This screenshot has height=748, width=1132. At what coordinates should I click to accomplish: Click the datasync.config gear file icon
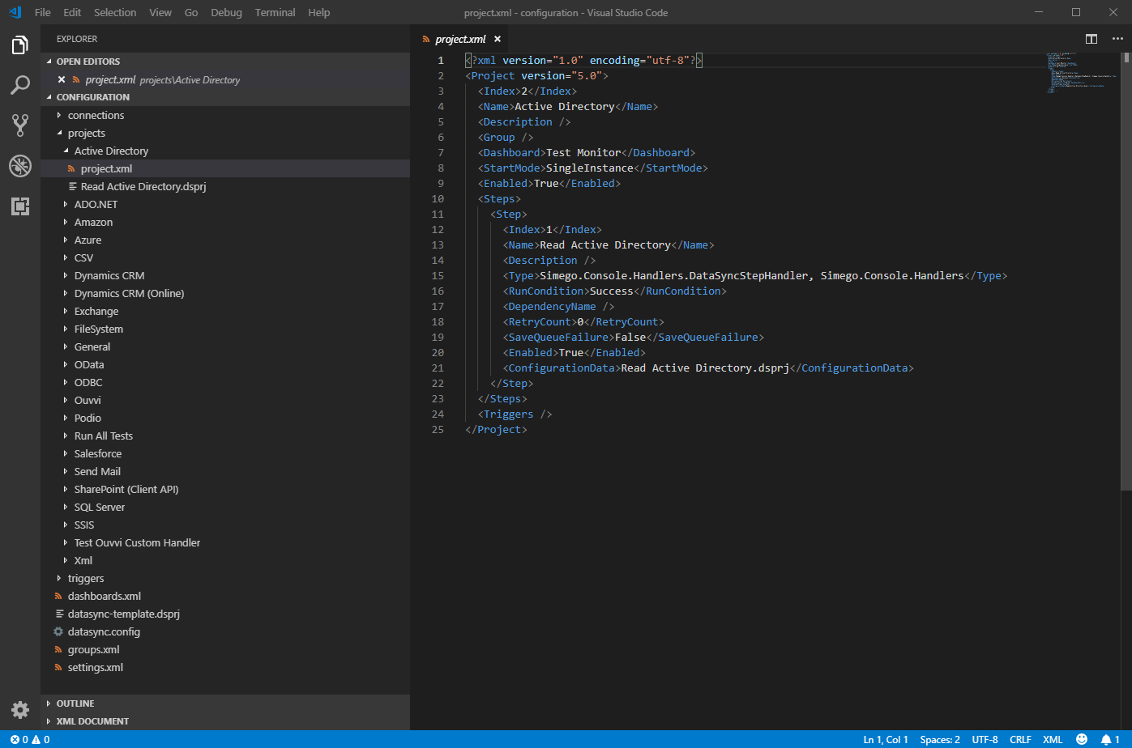pos(58,631)
